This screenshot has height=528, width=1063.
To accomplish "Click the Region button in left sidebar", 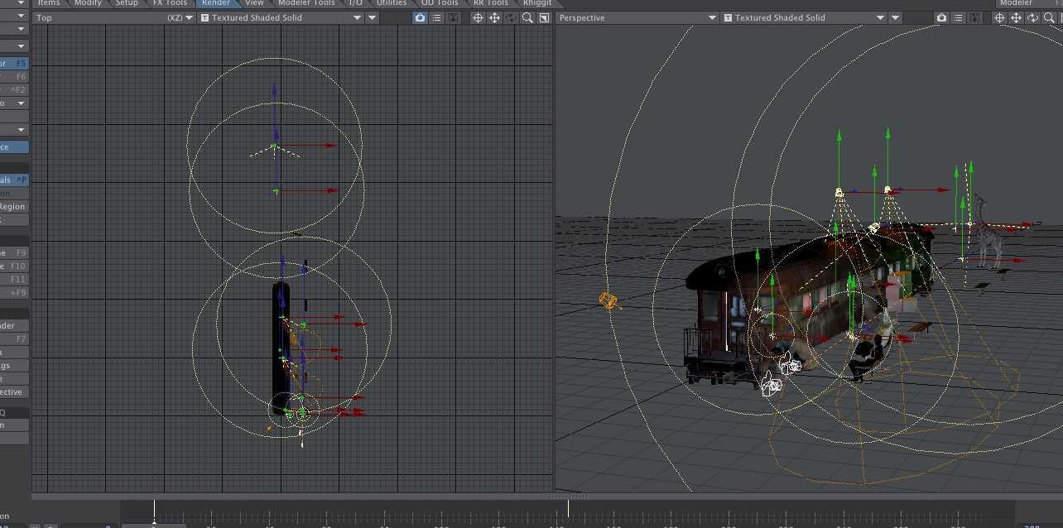I will coord(14,207).
